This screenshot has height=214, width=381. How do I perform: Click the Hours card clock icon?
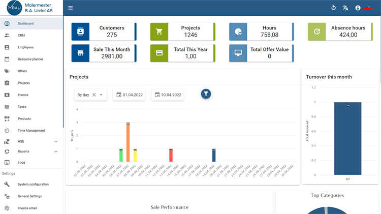pos(238,32)
